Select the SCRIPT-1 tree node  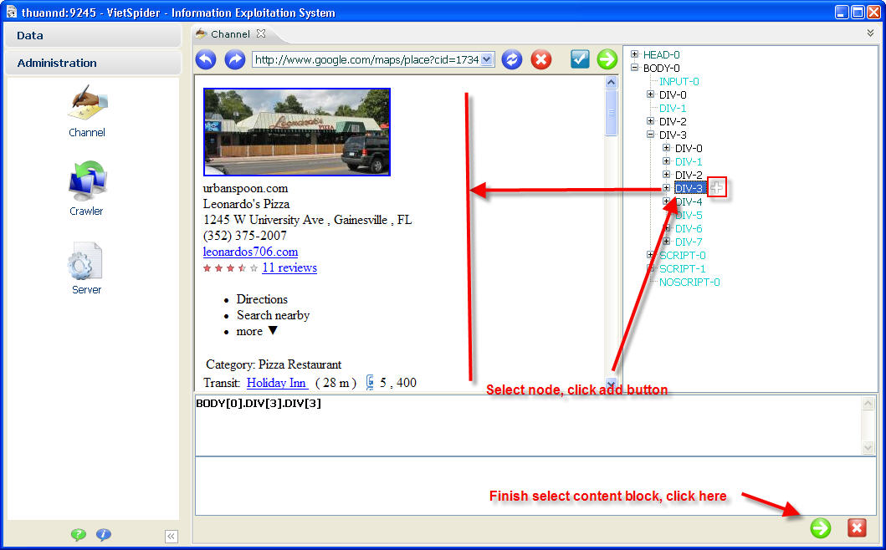pyautogui.click(x=682, y=269)
